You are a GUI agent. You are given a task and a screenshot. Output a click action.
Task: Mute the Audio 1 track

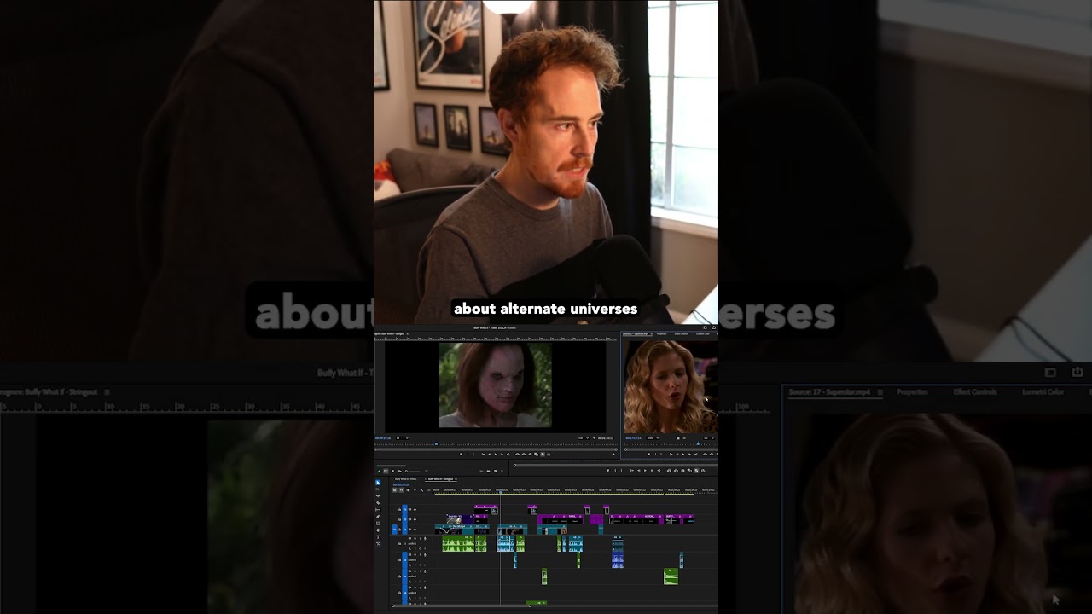[415, 539]
